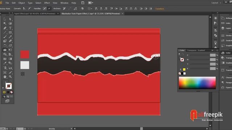This screenshot has width=232, height=130.
Task: Select the Gradient tool in toolbox
Action: [x=10, y=59]
